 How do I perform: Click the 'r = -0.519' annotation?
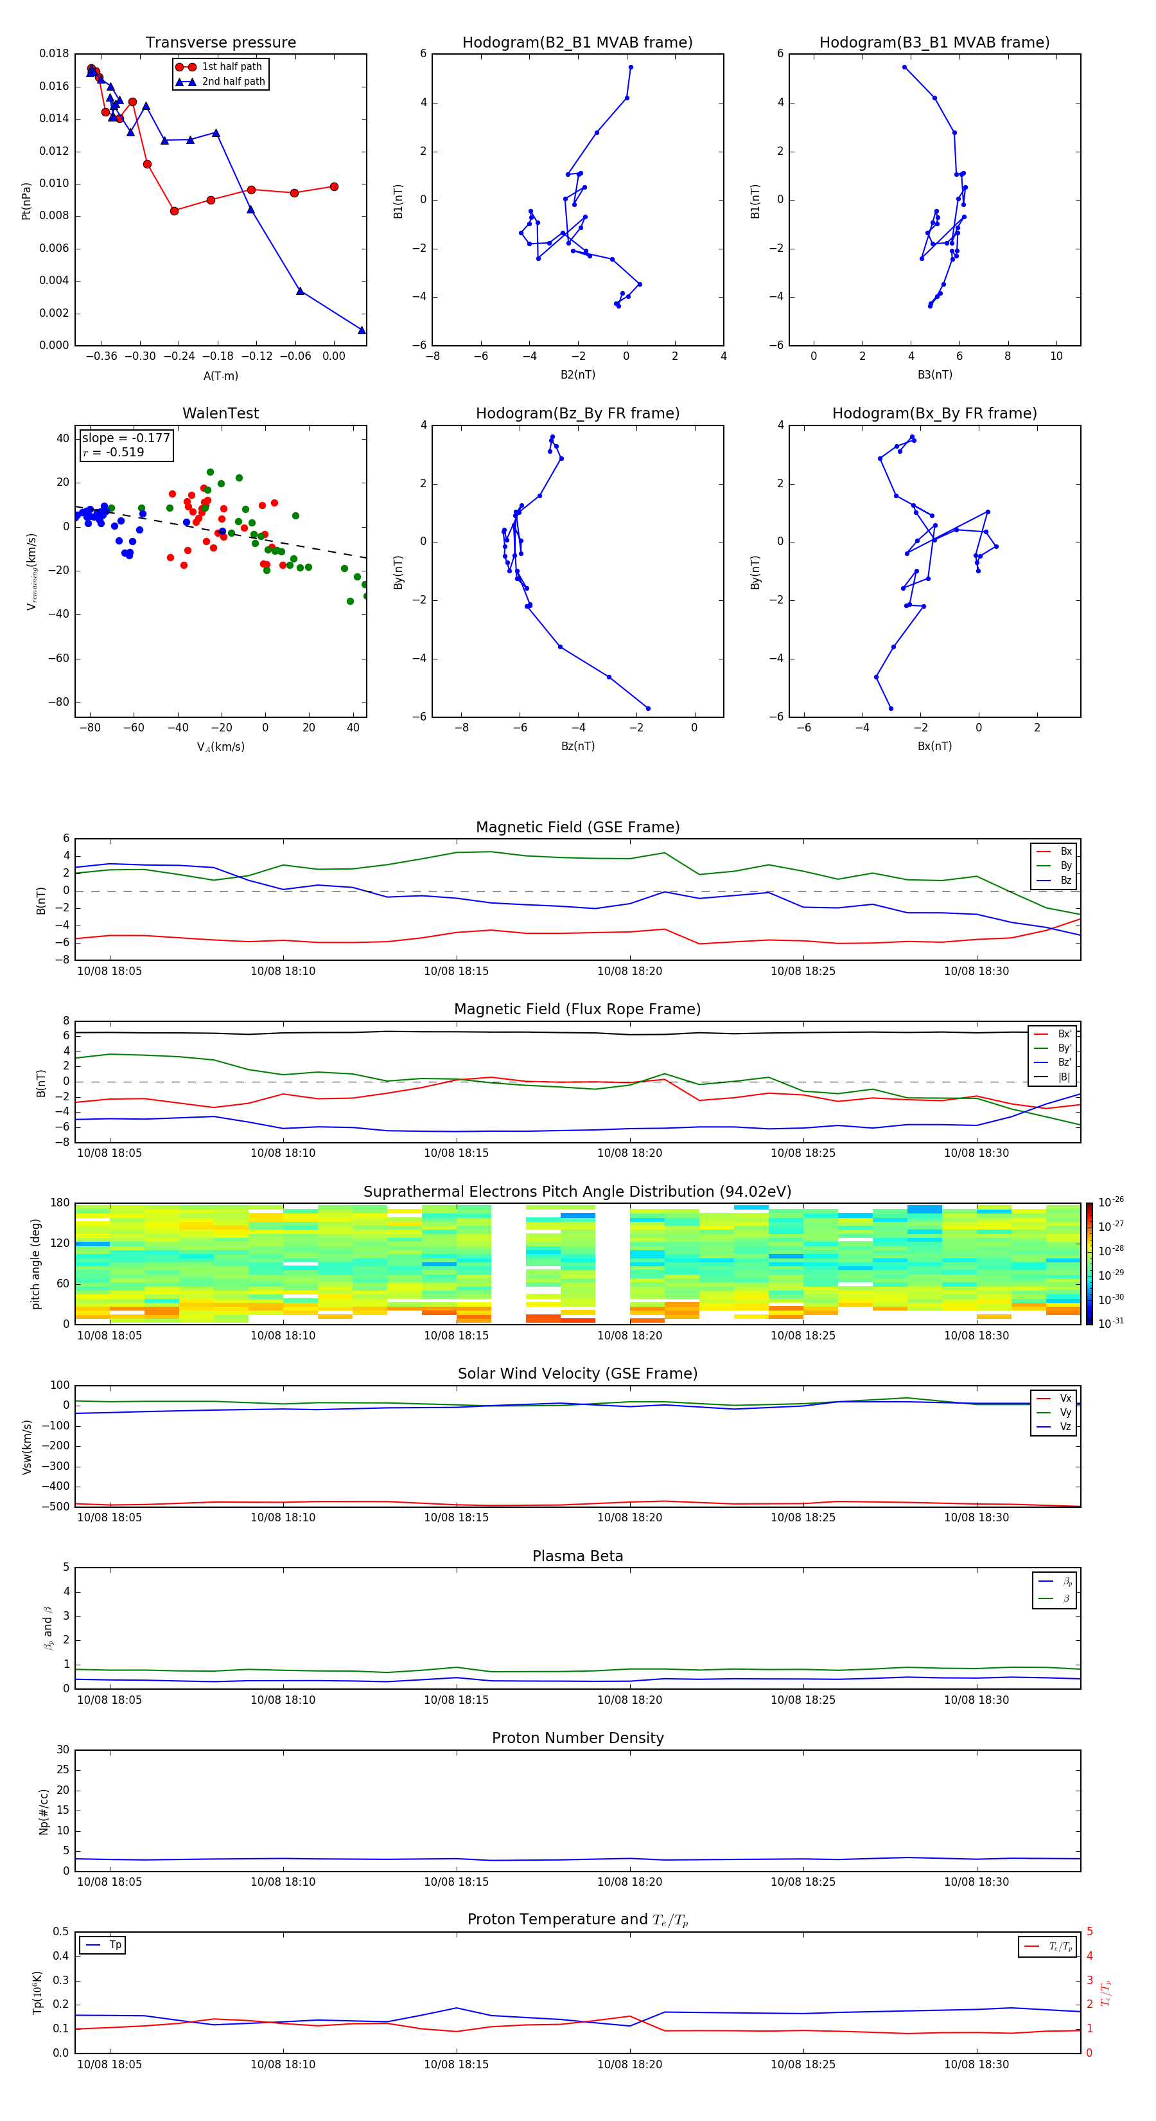pos(114,452)
